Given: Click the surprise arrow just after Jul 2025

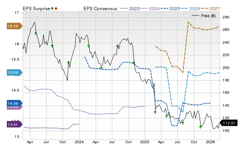Looking at the screenshot, I should click(183, 123).
